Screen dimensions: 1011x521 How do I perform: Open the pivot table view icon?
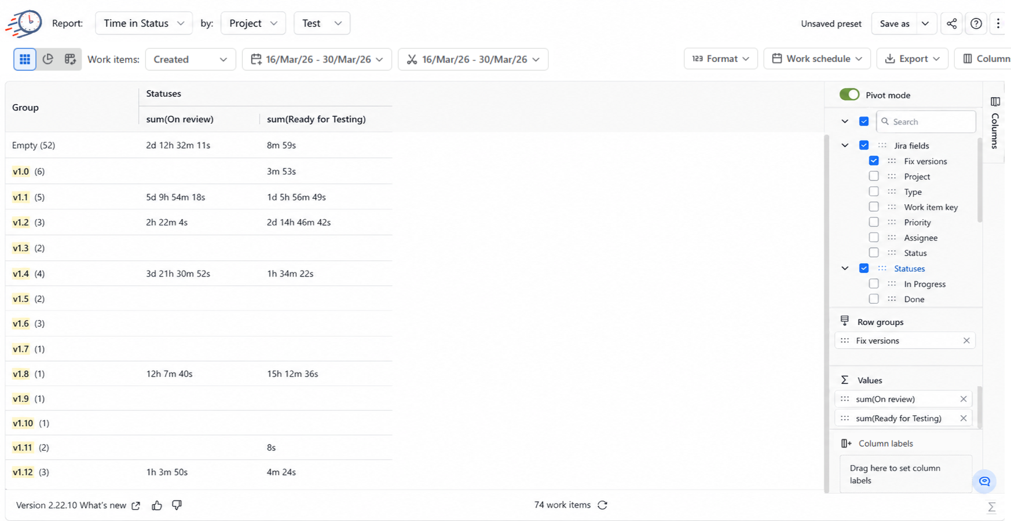click(x=70, y=59)
